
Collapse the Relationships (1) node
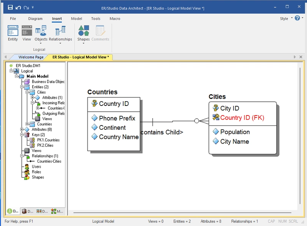pyautogui.click(x=22, y=156)
